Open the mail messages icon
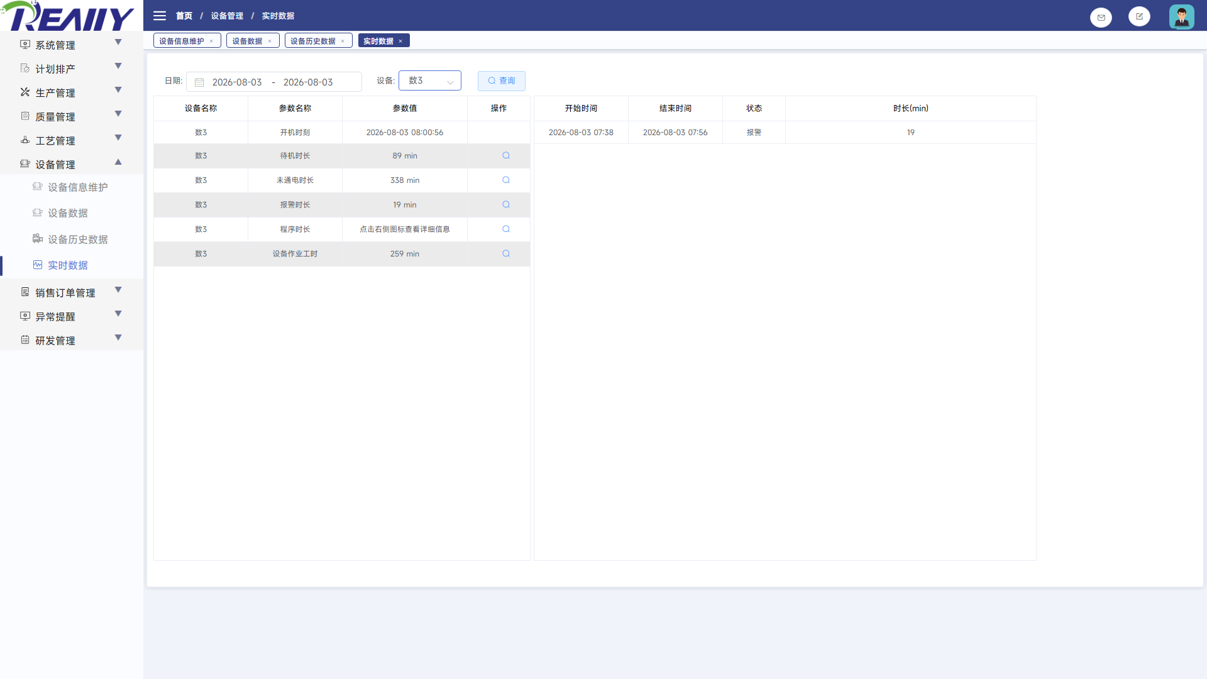 coord(1101,18)
